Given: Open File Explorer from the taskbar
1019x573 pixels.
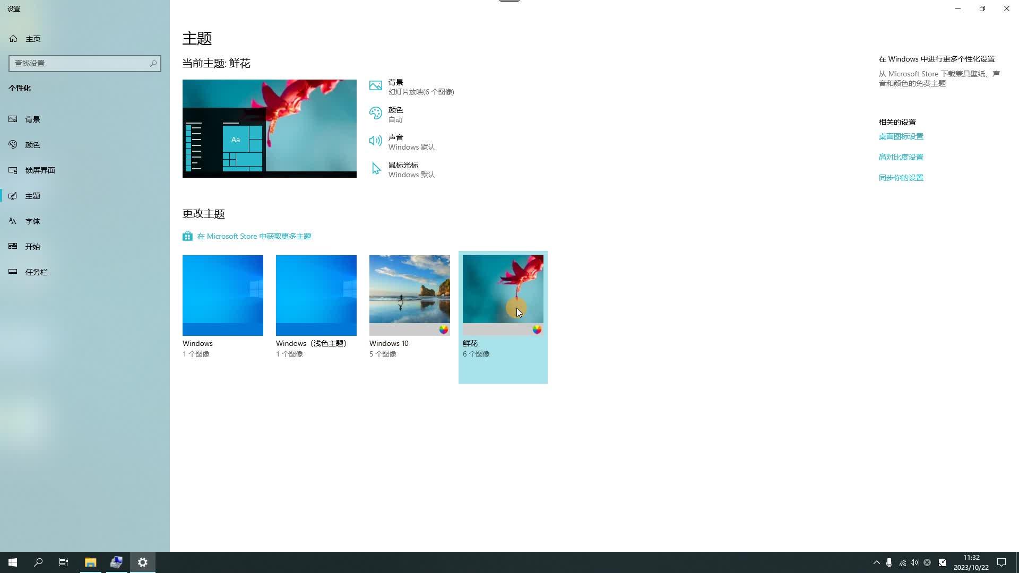Looking at the screenshot, I should click(91, 562).
